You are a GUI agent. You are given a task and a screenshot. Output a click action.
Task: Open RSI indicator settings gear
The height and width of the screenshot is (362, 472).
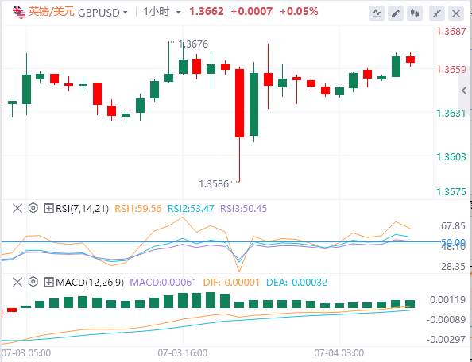(33, 208)
